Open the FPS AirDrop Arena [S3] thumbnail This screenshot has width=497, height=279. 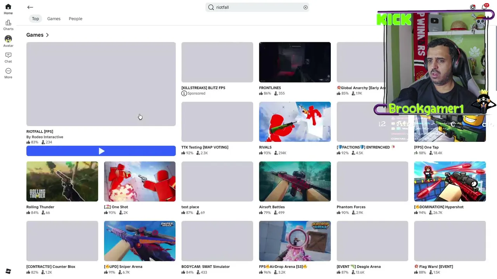(295, 241)
